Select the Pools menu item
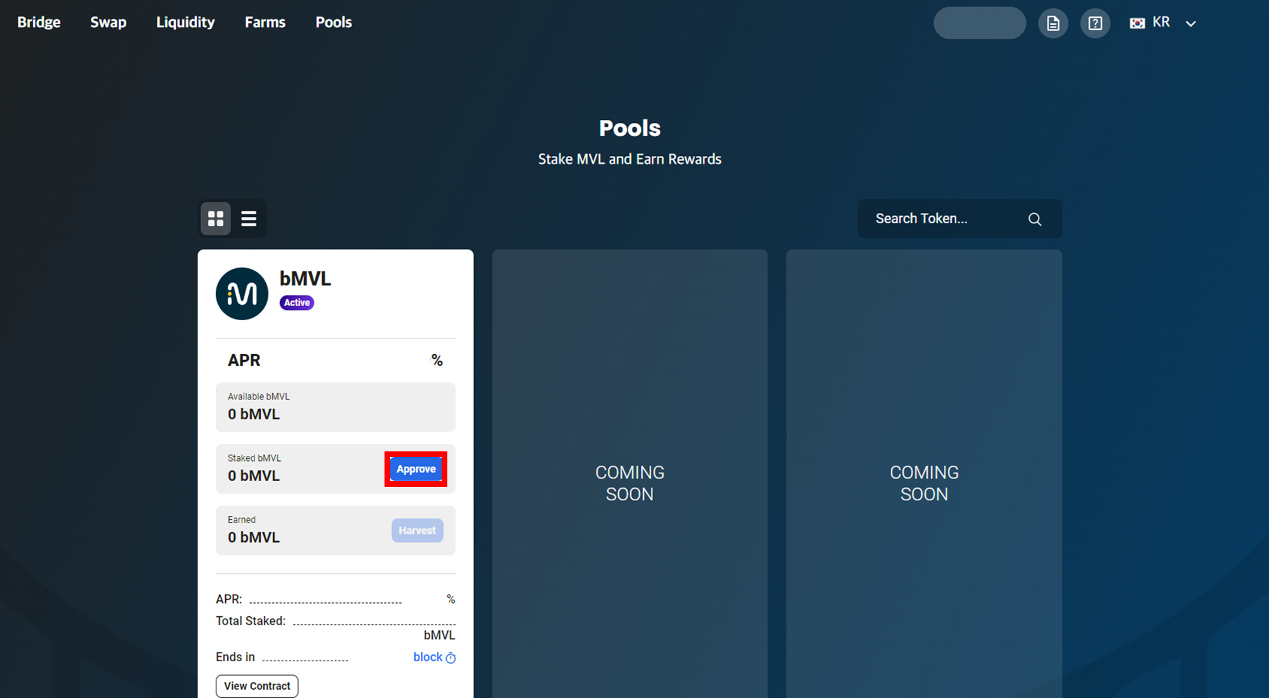Screen dimensions: 1269x698 point(334,22)
